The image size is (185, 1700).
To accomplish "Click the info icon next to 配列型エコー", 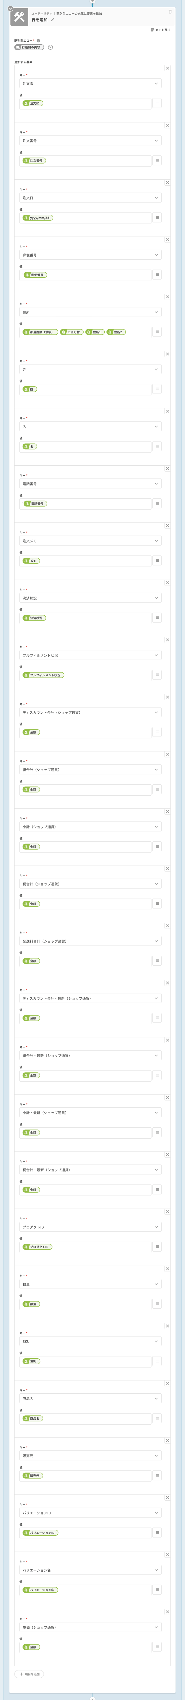I will [x=38, y=40].
